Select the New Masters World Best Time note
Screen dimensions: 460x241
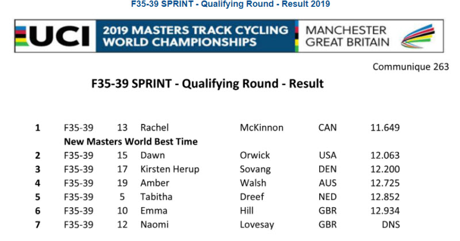131,141
